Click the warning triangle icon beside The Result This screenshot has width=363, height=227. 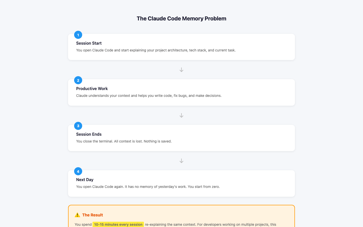pyautogui.click(x=77, y=215)
